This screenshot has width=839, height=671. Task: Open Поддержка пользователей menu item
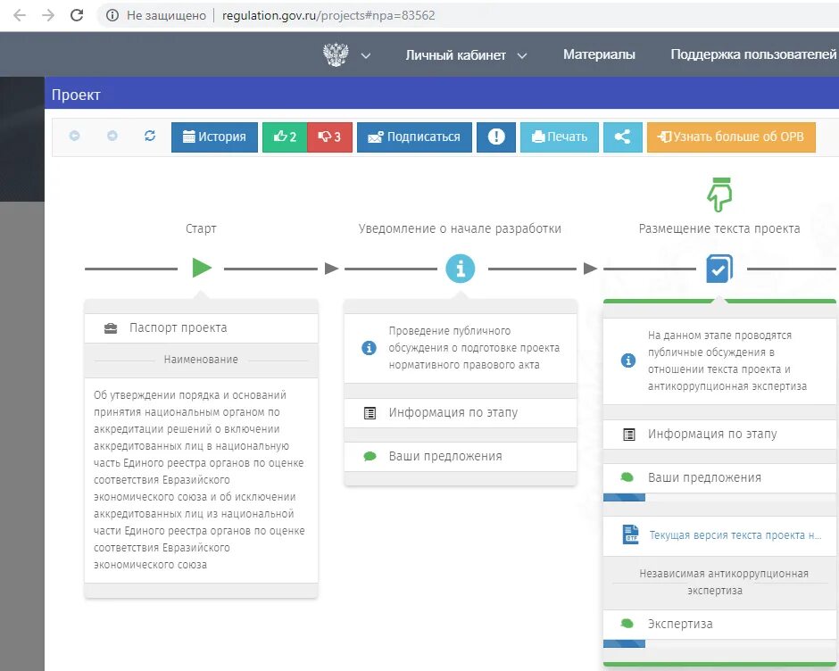(x=752, y=54)
